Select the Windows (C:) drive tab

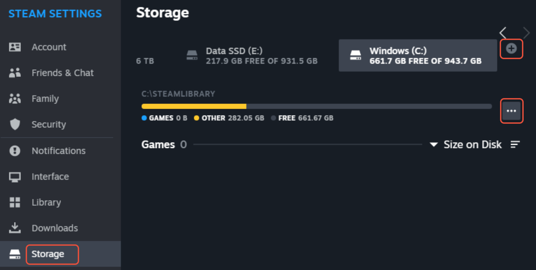pos(417,56)
